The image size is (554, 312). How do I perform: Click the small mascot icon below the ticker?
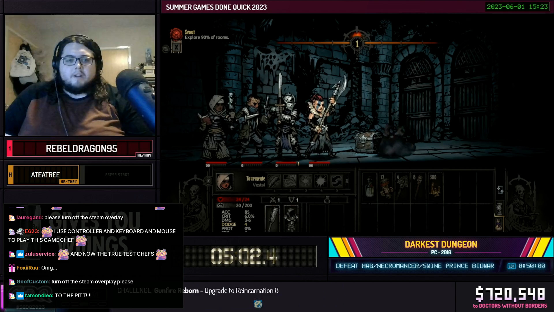258,304
